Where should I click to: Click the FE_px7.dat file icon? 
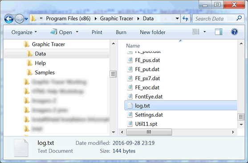pyautogui.click(x=130, y=78)
